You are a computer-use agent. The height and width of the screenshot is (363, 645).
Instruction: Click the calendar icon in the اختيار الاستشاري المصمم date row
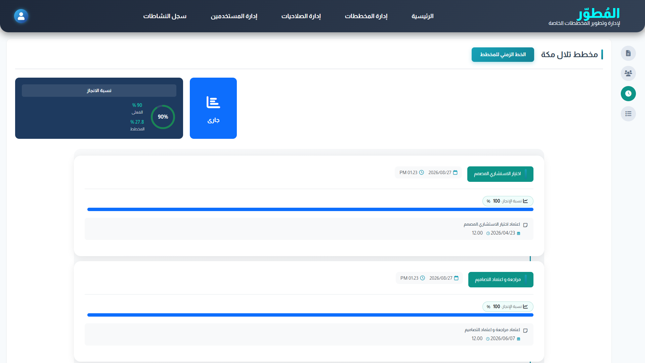pyautogui.click(x=455, y=172)
